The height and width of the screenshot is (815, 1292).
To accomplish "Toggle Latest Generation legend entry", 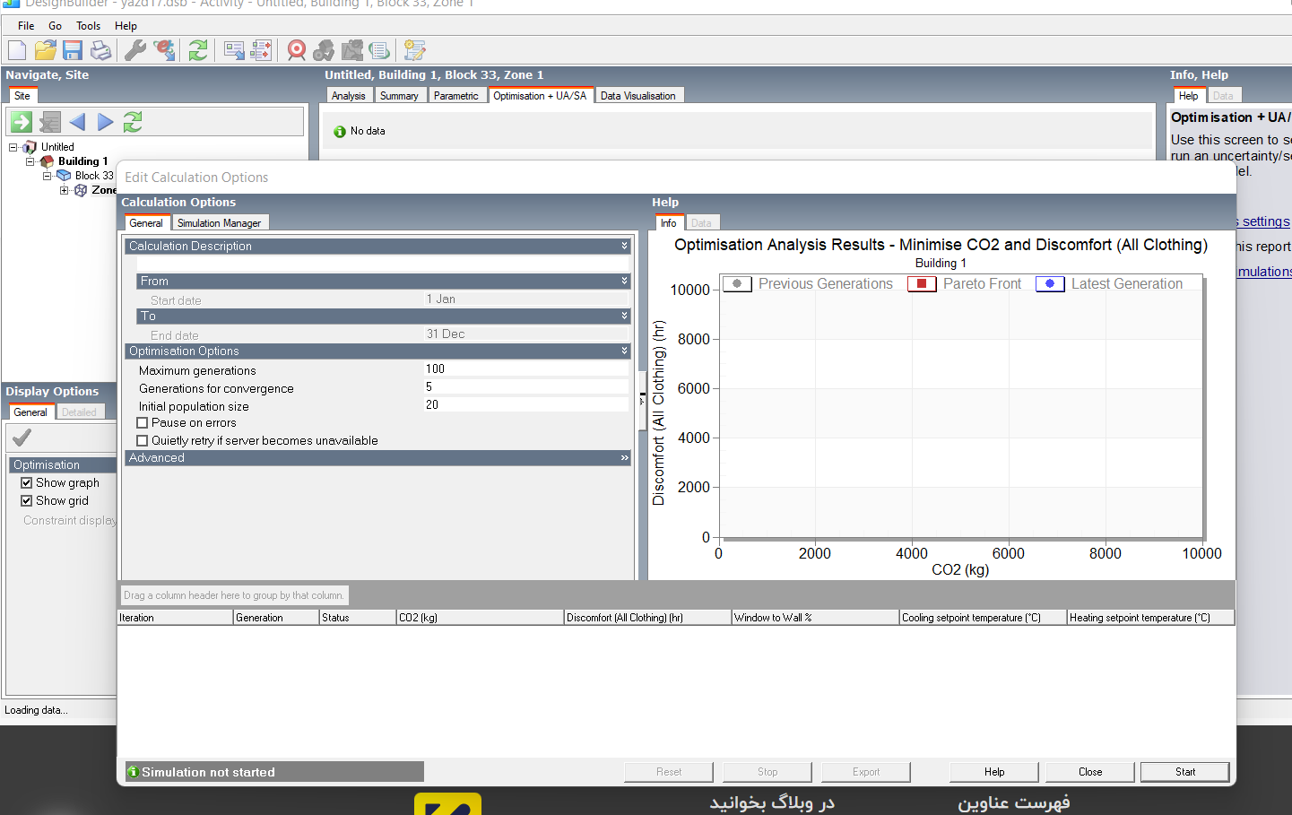I will click(x=1110, y=284).
